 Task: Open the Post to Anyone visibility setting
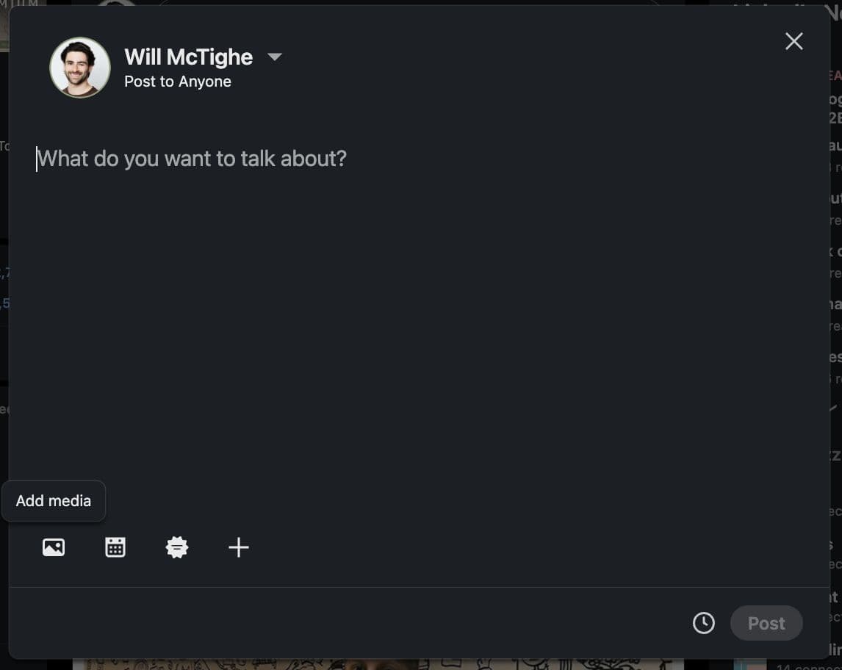(178, 82)
